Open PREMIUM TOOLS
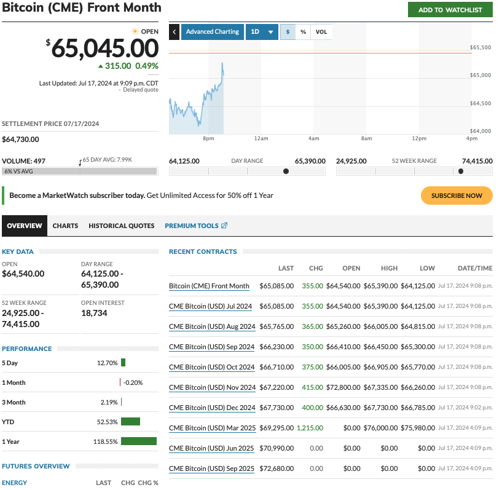Image resolution: width=502 pixels, height=490 pixels. coord(192,225)
